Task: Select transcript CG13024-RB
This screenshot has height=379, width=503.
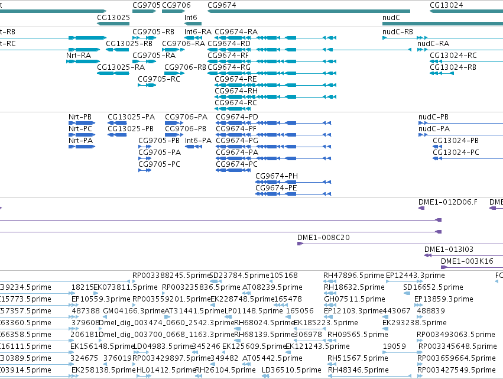Action: pos(453,67)
